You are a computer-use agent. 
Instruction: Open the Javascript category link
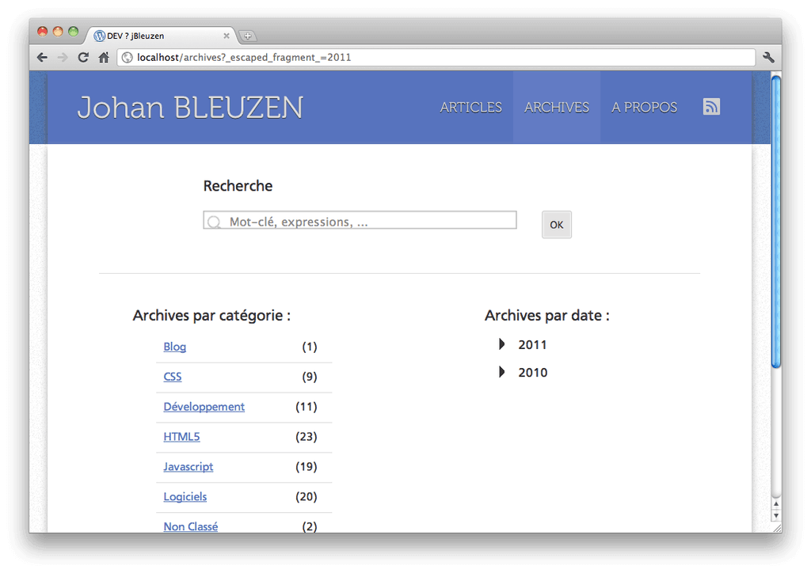pyautogui.click(x=188, y=467)
